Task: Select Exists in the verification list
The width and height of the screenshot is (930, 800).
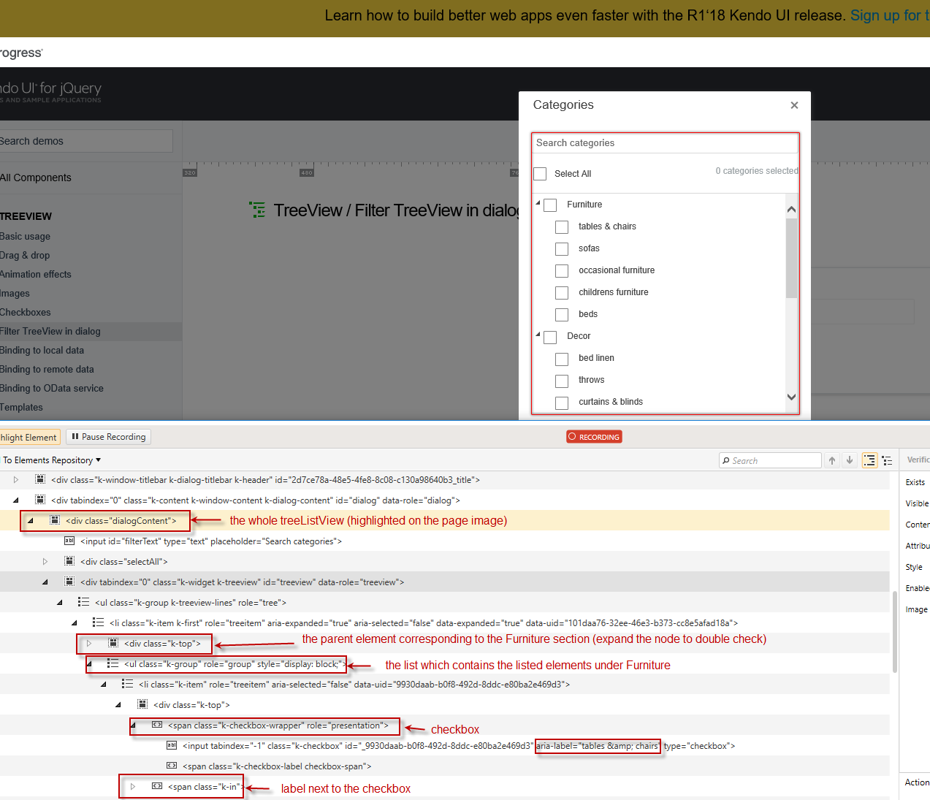Action: pyautogui.click(x=915, y=482)
